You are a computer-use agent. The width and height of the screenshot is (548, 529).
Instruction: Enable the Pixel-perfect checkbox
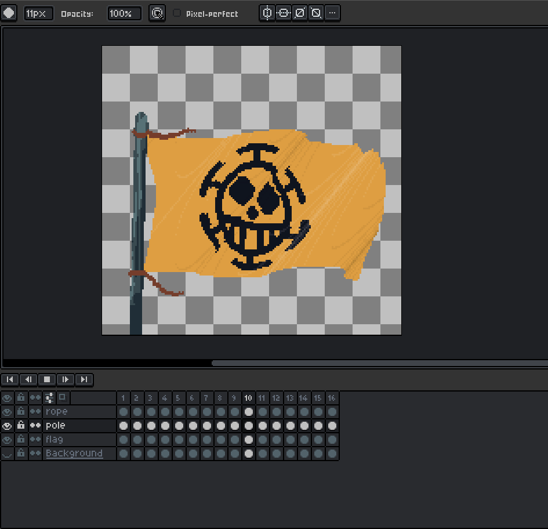pyautogui.click(x=177, y=13)
